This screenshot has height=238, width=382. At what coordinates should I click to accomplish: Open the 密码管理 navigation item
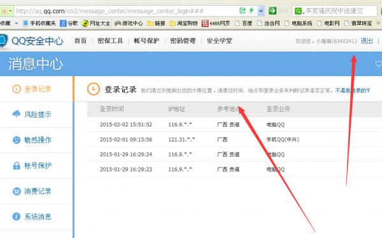tap(183, 41)
